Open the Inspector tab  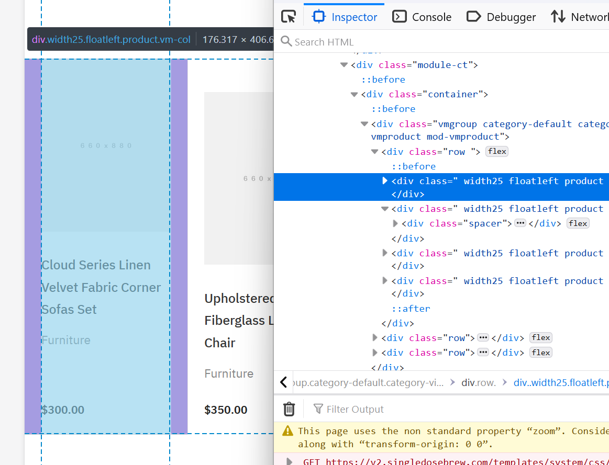[x=346, y=17]
